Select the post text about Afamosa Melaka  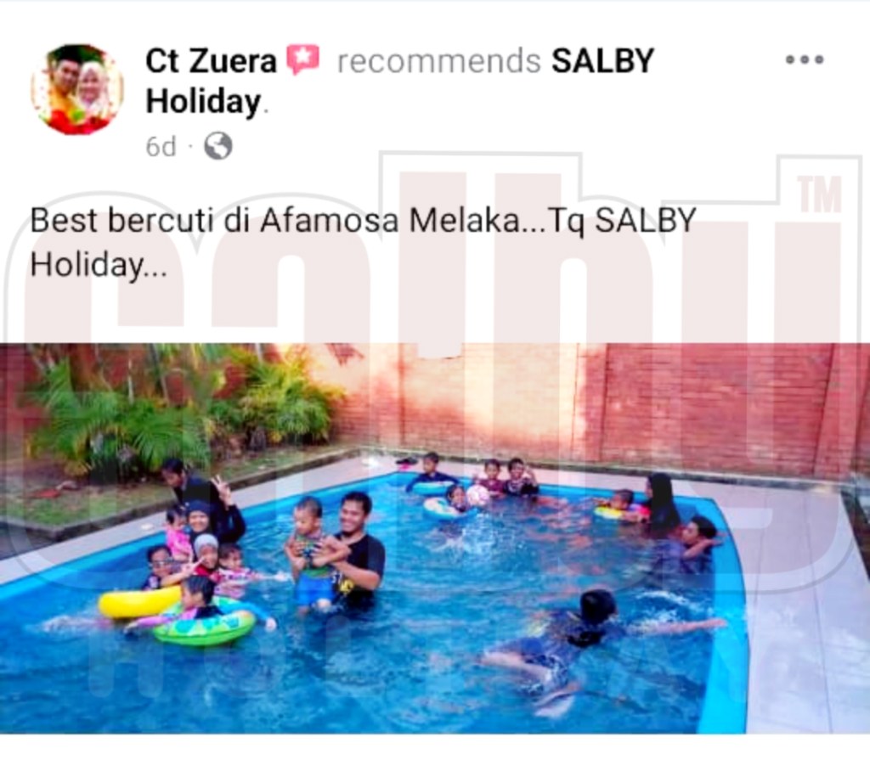[x=363, y=242]
